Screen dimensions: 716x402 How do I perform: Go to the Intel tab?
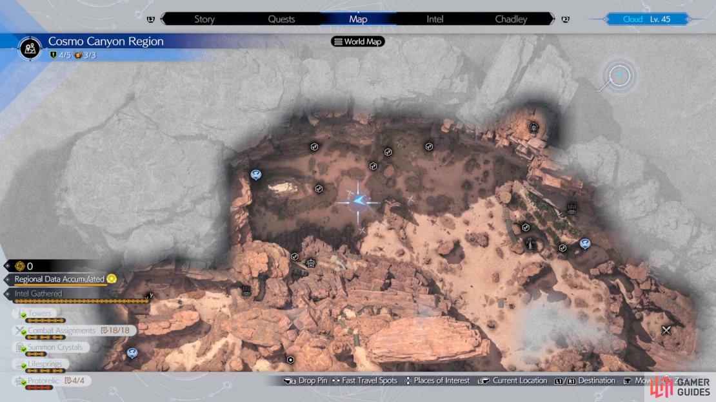435,19
